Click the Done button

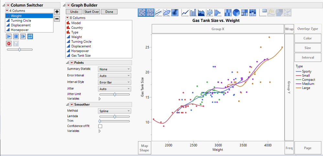(x=109, y=12)
